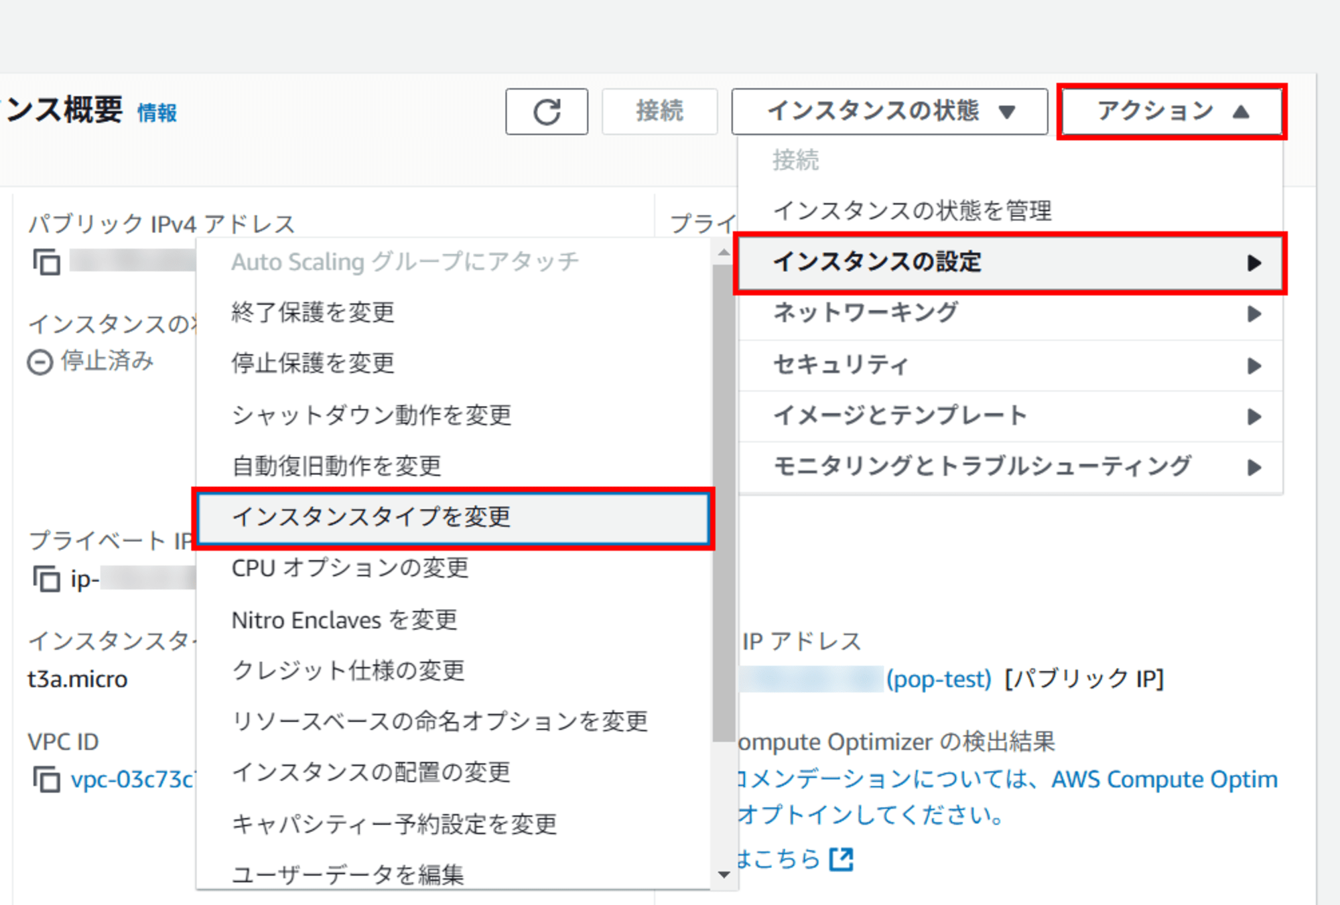This screenshot has width=1340, height=905.
Task: Click the submenu scrollbar up arrow
Action: click(724, 253)
